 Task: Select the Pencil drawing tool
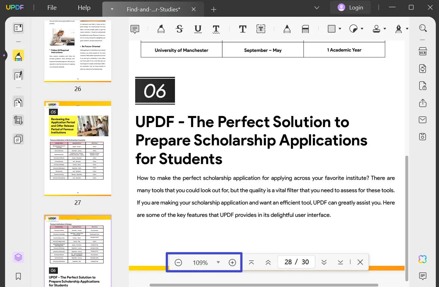[287, 29]
